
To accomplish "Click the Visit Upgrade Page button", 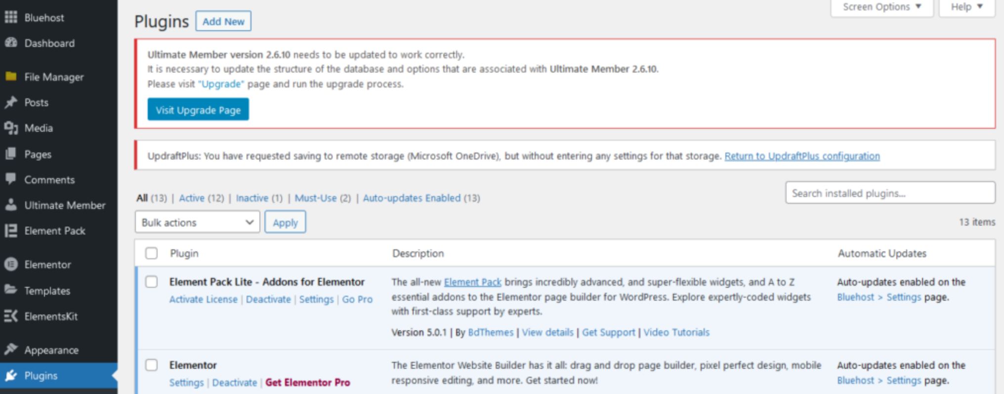I will pyautogui.click(x=198, y=110).
